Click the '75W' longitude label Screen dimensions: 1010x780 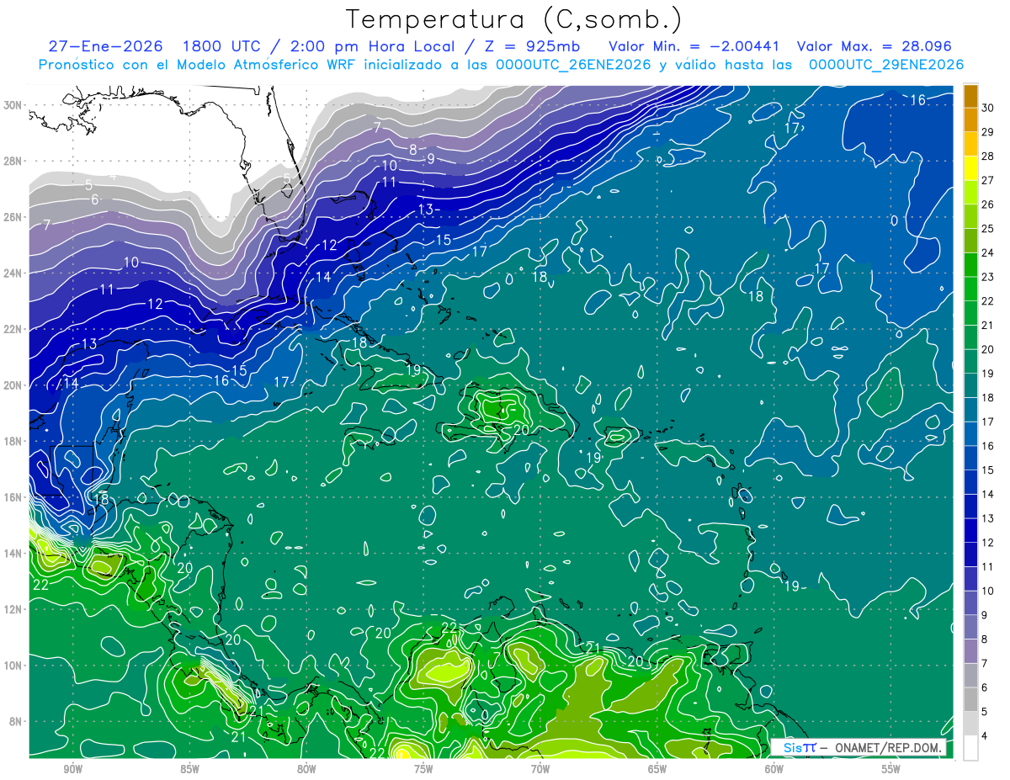(423, 770)
